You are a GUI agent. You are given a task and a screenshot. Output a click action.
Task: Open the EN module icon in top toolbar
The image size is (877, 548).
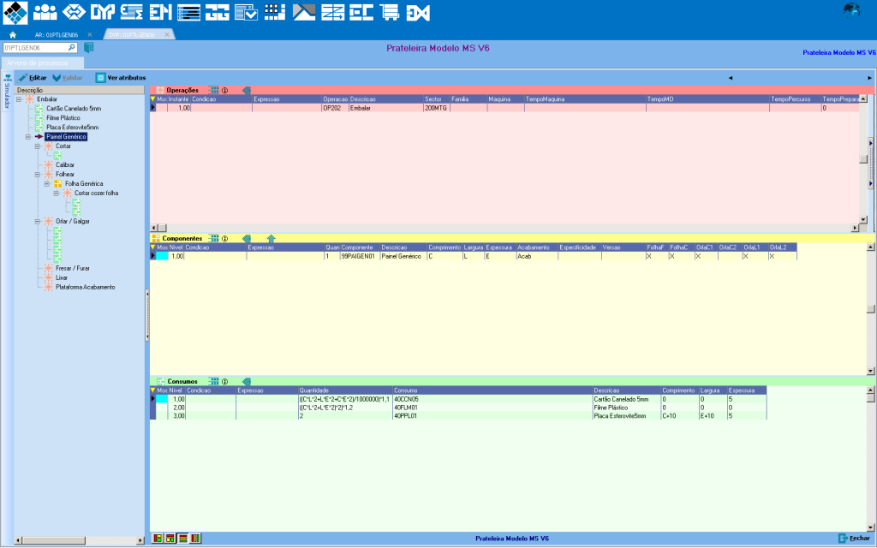point(160,12)
